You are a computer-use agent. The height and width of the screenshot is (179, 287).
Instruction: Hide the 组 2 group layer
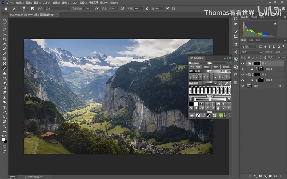[x=243, y=63]
